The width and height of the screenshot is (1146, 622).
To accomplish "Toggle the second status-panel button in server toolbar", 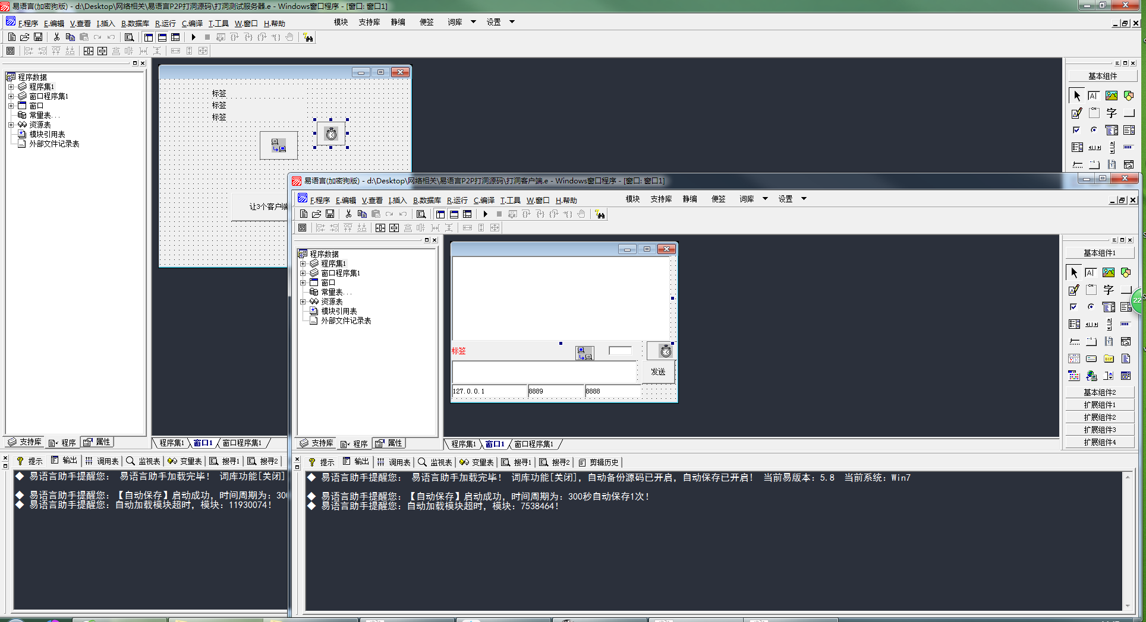I will [x=162, y=37].
